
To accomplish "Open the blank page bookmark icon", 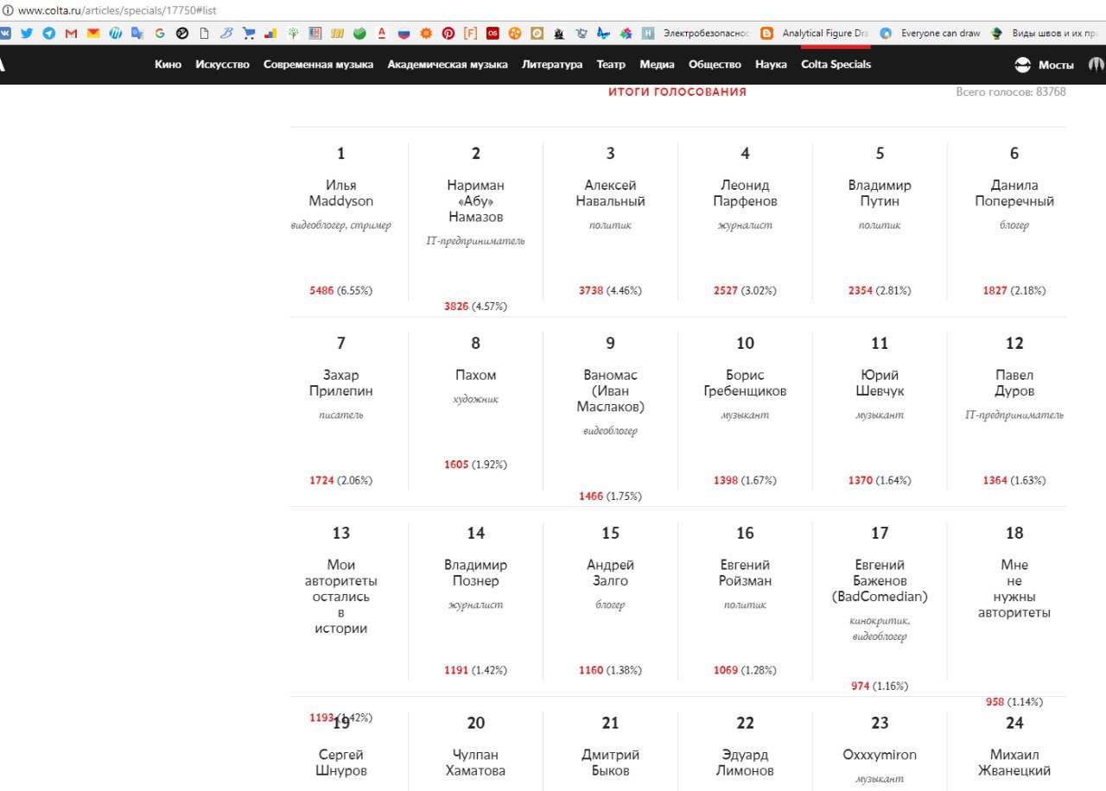I will pyautogui.click(x=205, y=34).
